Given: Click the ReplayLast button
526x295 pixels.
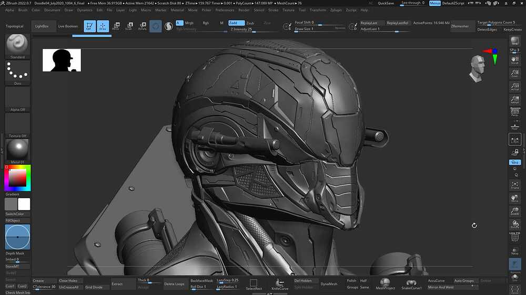Looking at the screenshot, I should [x=372, y=23].
